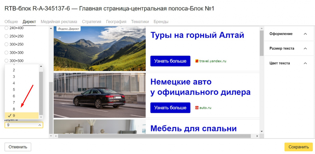Image resolution: width=315 pixels, height=154 pixels.
Task: Choose the 300×250 size option
Action: [x=6, y=44]
